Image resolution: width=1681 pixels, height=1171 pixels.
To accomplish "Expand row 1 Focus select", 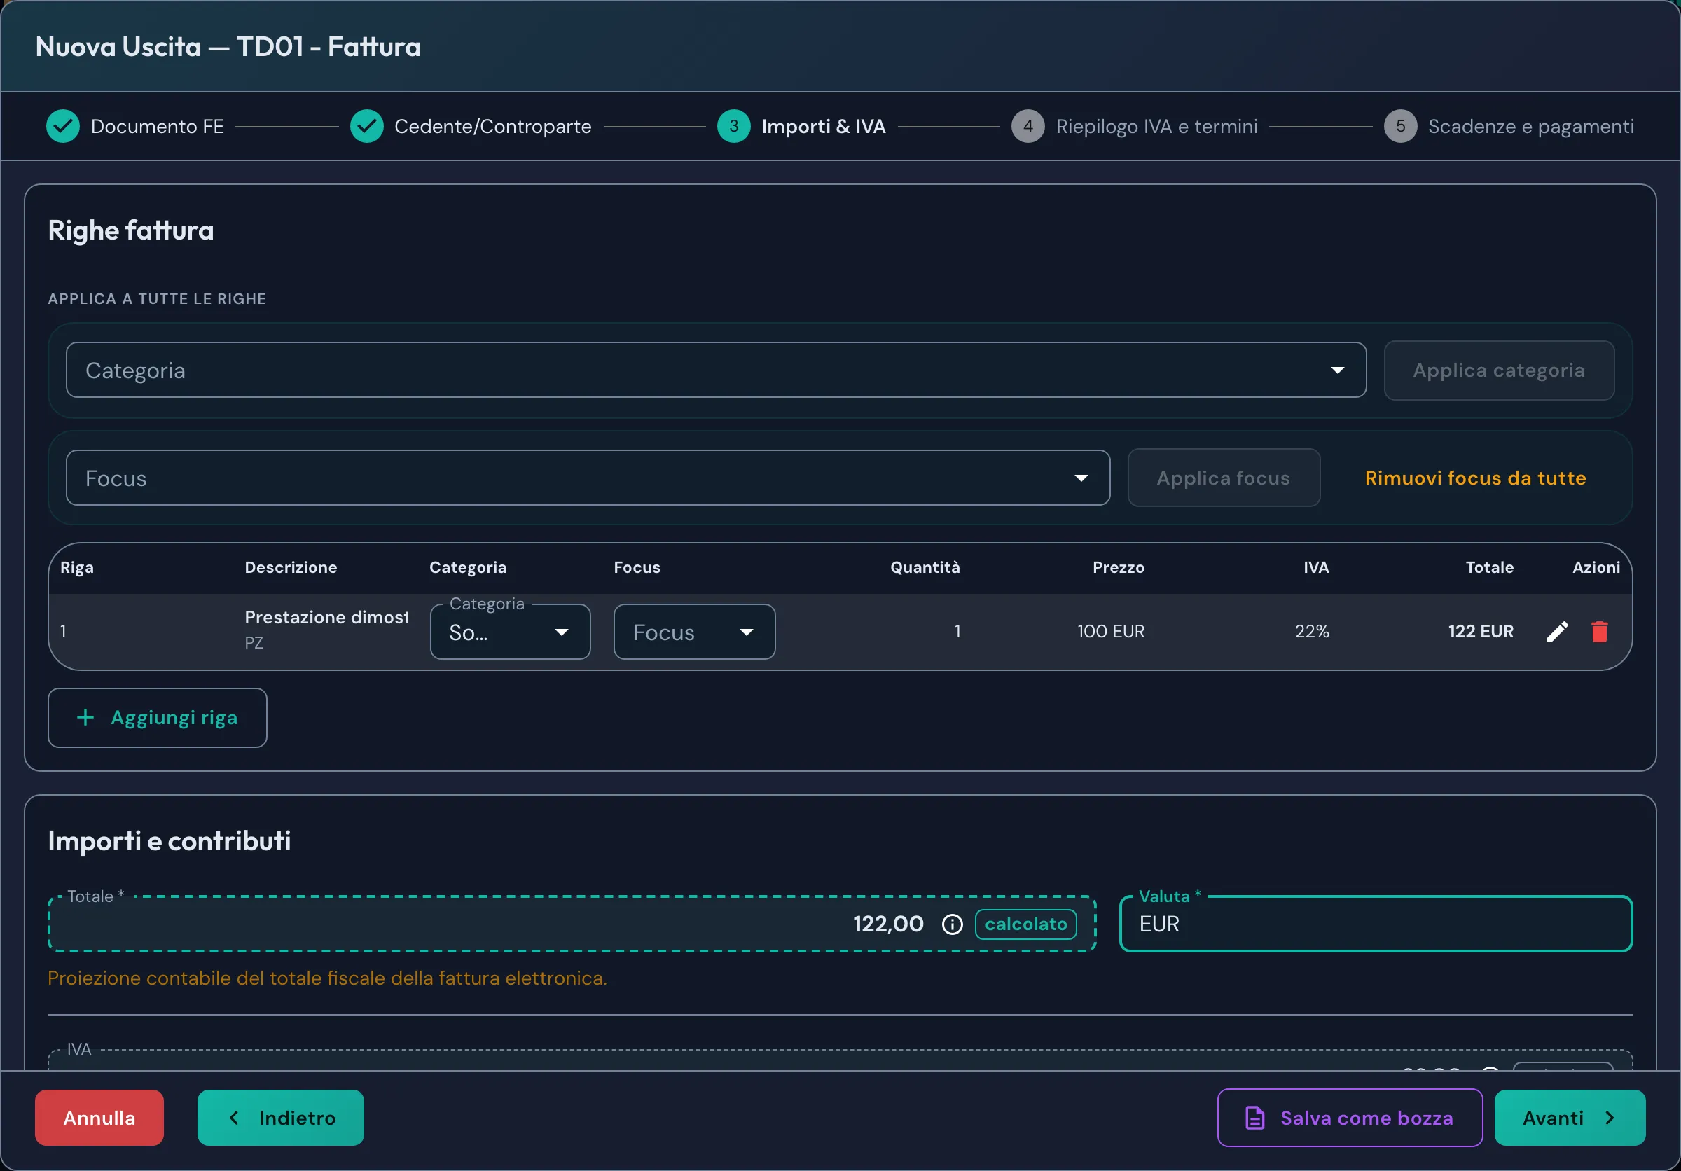I will point(694,632).
